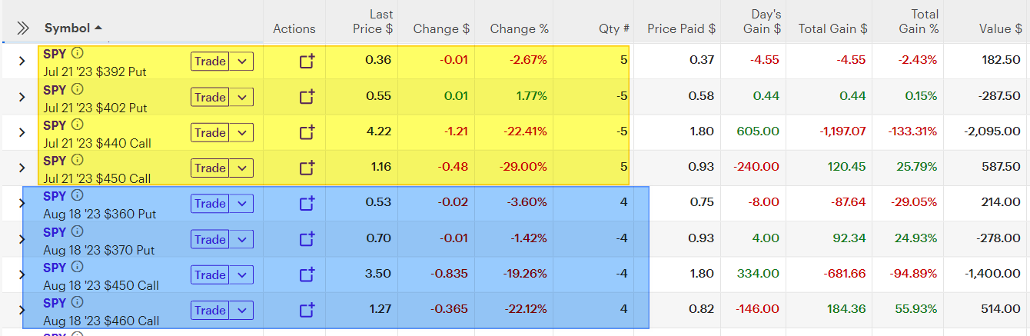Open info icon for Jul 21 $392 Put
The image size is (1030, 336).
pos(77,54)
